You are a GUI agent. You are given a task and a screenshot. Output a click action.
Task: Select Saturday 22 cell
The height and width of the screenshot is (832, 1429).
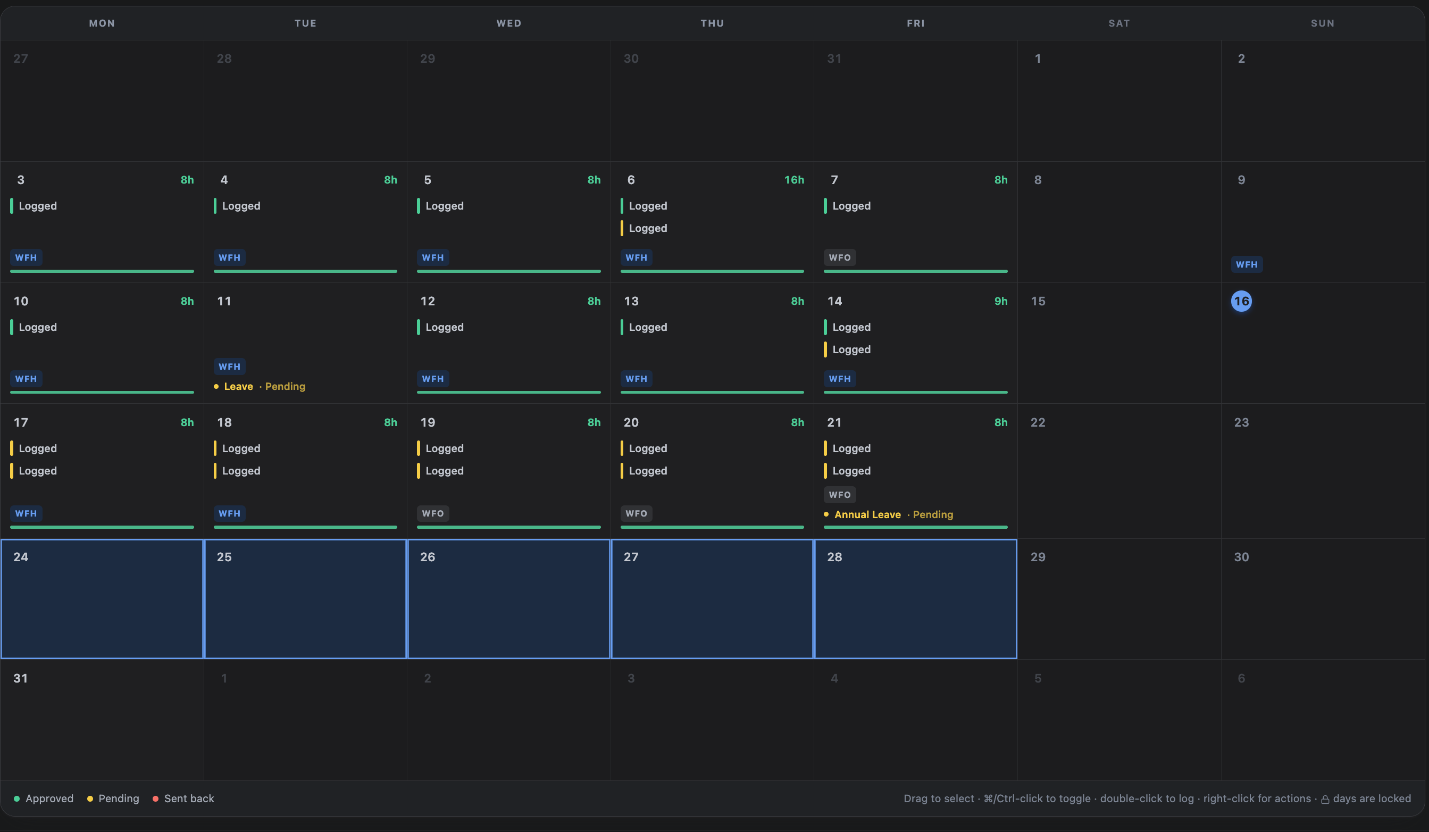pos(1119,471)
